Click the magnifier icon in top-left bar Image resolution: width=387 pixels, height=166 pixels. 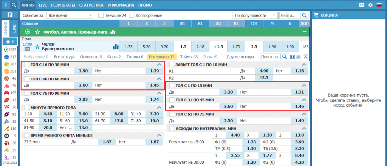click(x=14, y=5)
